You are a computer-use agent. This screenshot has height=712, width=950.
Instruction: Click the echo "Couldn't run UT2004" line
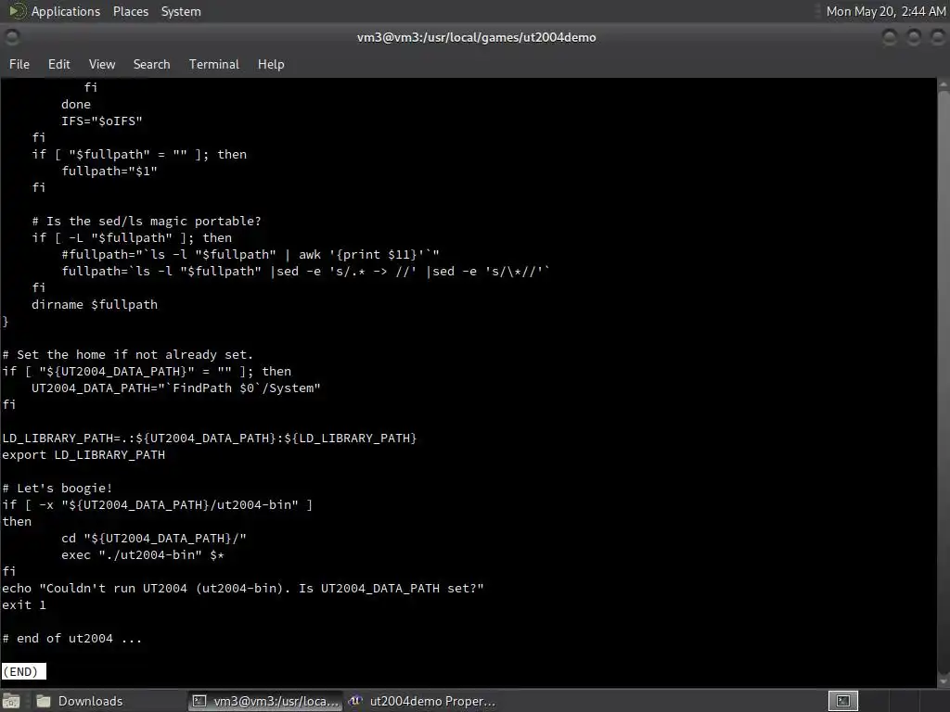pos(242,588)
